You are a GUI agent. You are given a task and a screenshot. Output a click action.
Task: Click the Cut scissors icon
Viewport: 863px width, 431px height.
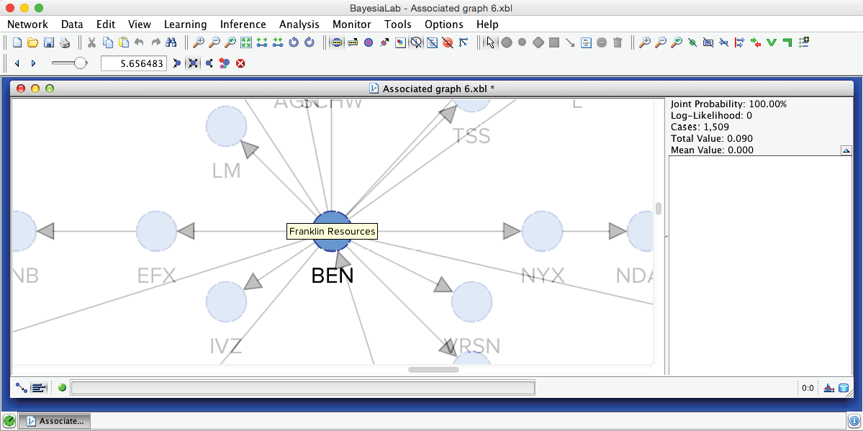(92, 43)
